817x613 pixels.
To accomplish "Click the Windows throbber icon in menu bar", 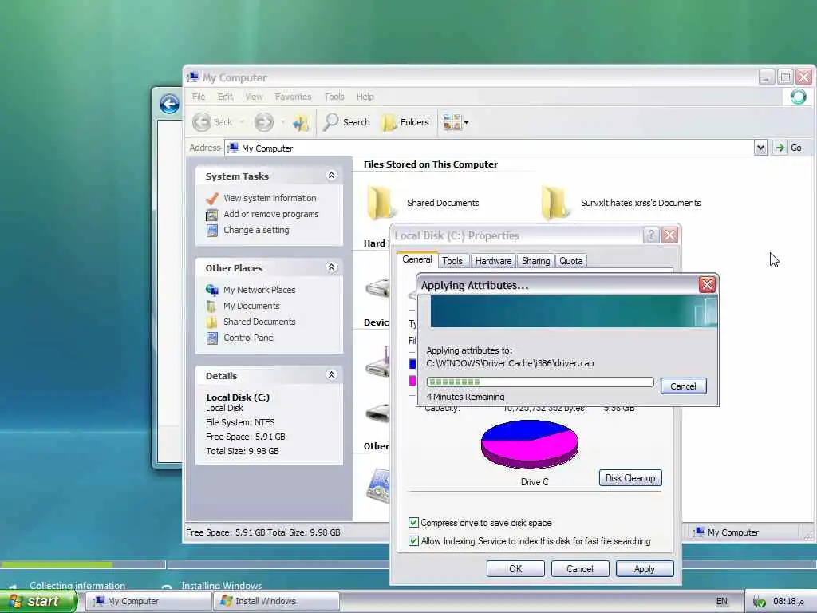I will pyautogui.click(x=798, y=97).
